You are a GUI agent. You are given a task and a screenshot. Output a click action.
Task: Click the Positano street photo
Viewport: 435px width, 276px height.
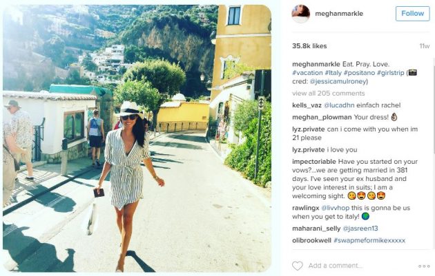(x=137, y=138)
